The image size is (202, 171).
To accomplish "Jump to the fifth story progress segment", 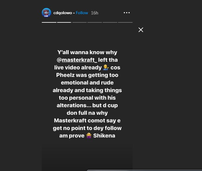I will [x=110, y=22].
